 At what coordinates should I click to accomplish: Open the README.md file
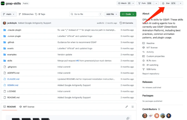[x=13, y=98]
